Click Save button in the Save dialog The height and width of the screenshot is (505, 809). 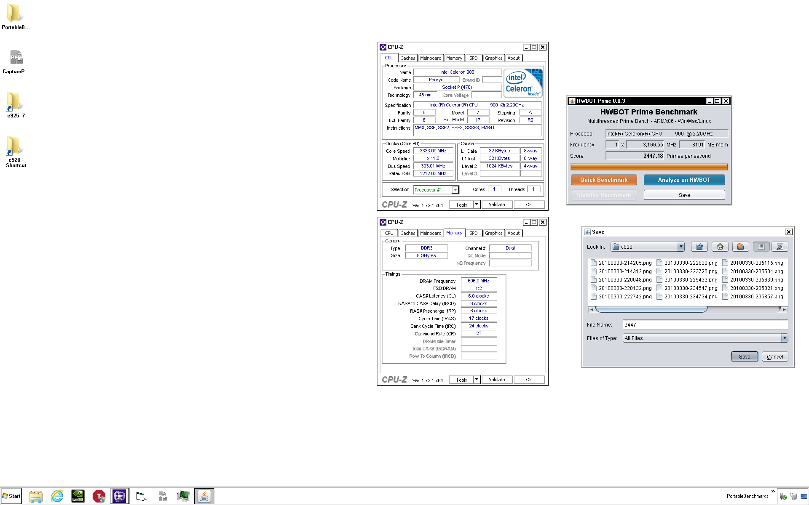745,356
